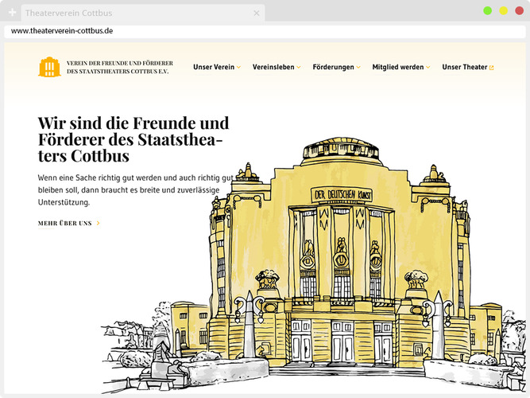The image size is (530, 398).
Task: Open the Unser Theater link
Action: tap(464, 68)
